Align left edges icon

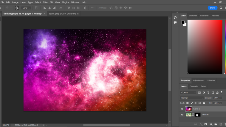[45, 8]
